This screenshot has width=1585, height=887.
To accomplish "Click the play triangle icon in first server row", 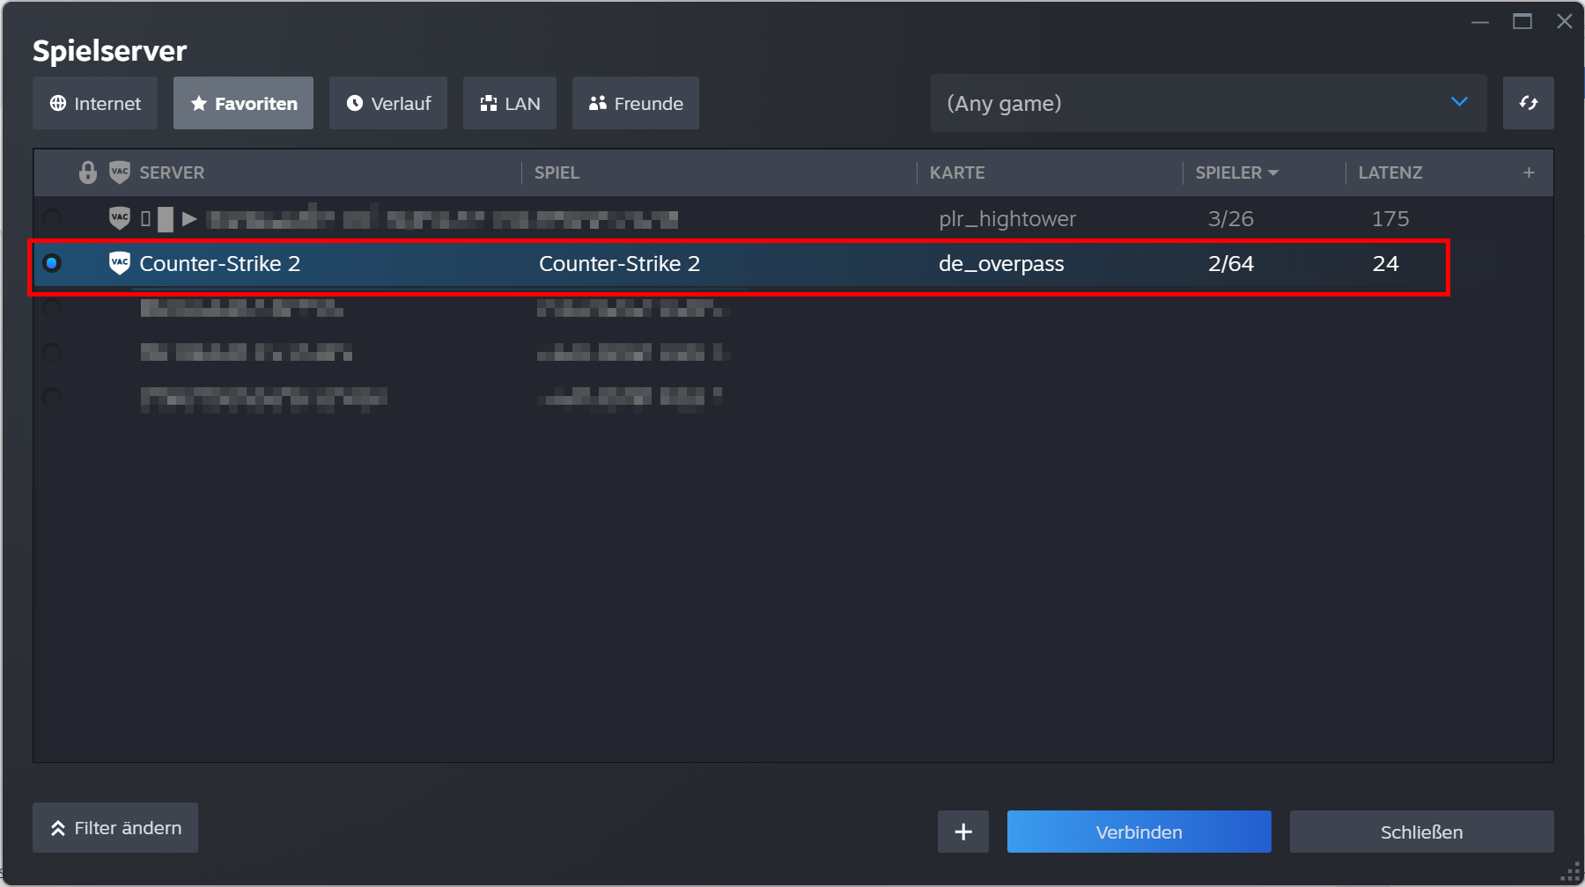I will pyautogui.click(x=188, y=218).
